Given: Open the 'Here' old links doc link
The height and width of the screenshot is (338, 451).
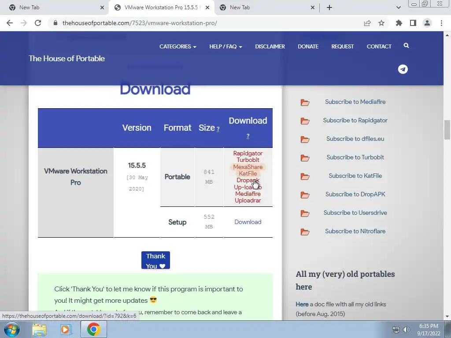Looking at the screenshot, I should click(x=302, y=304).
